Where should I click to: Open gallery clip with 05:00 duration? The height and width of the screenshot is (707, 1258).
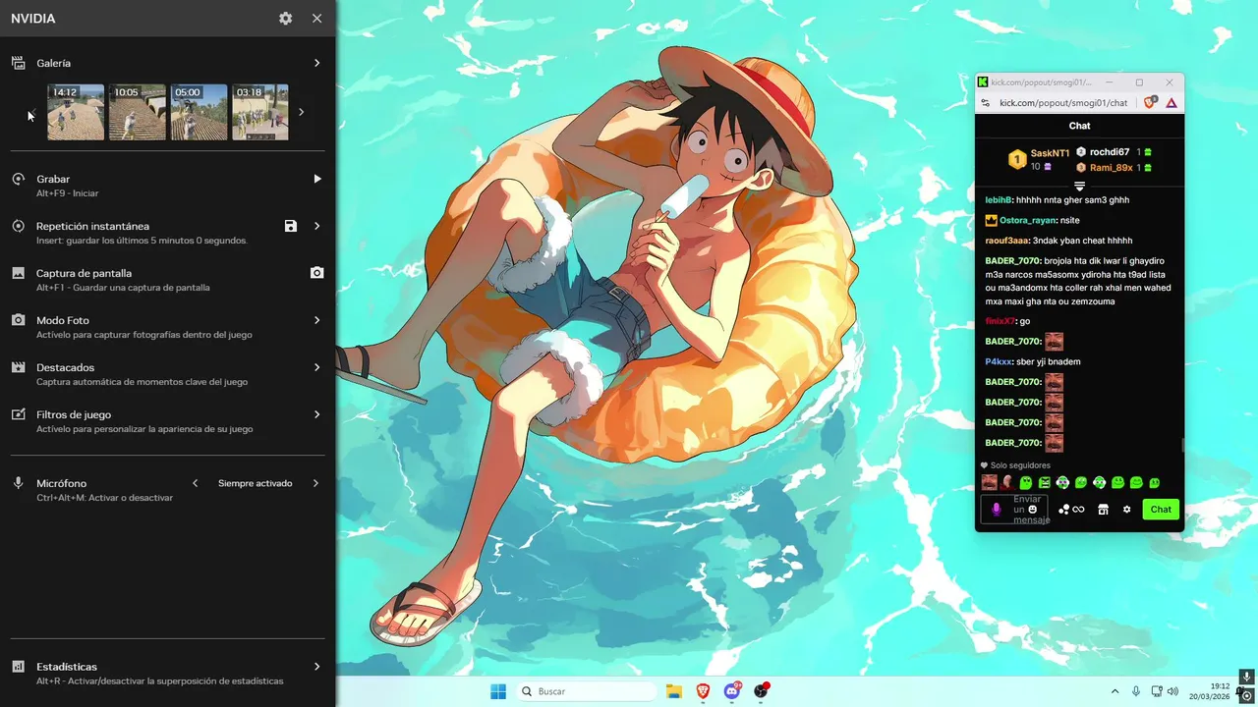(200, 112)
